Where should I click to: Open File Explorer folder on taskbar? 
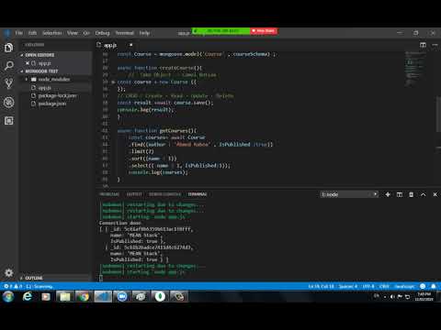click(64, 296)
